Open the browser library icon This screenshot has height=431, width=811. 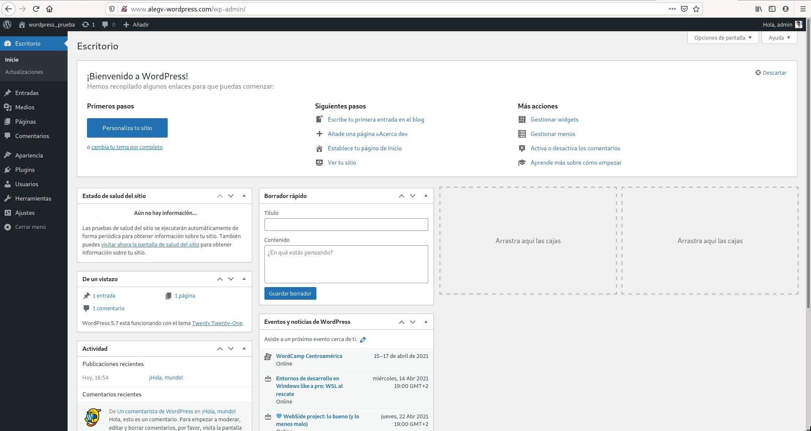coord(759,9)
